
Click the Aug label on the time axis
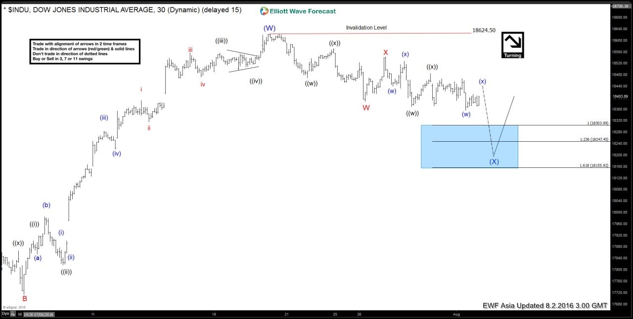coord(455,314)
